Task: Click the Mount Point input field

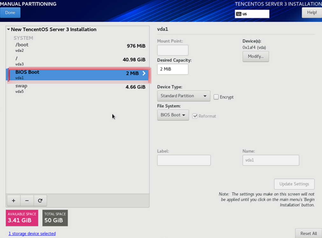Action: [173, 50]
